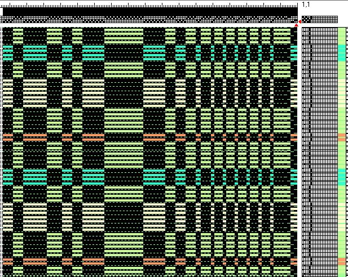This screenshot has width=348, height=277.
Task: Click the red left-pointing threading row marker
Action: click(x=299, y=22)
